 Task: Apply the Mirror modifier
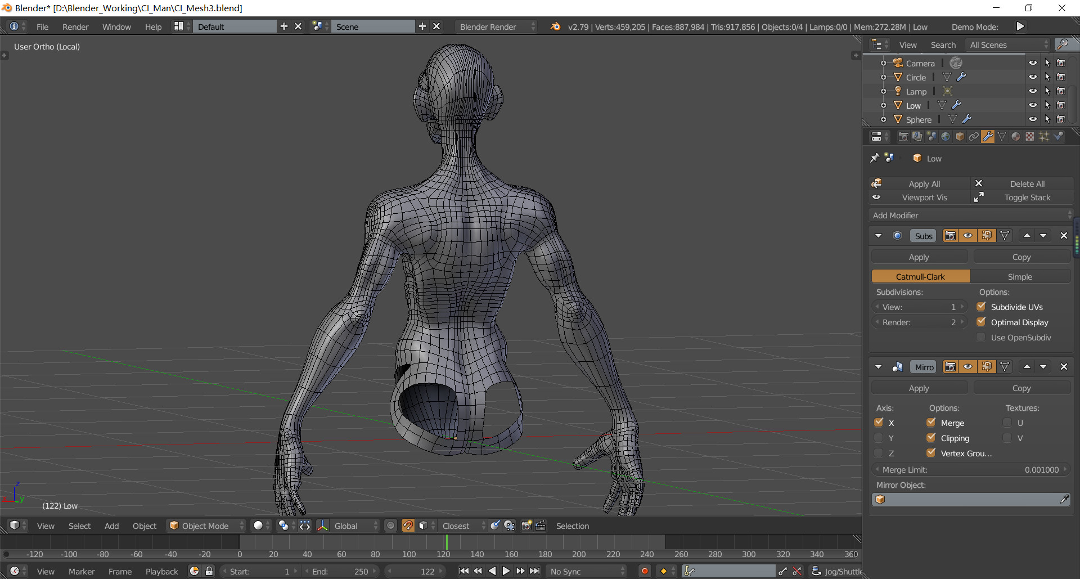[x=919, y=388]
